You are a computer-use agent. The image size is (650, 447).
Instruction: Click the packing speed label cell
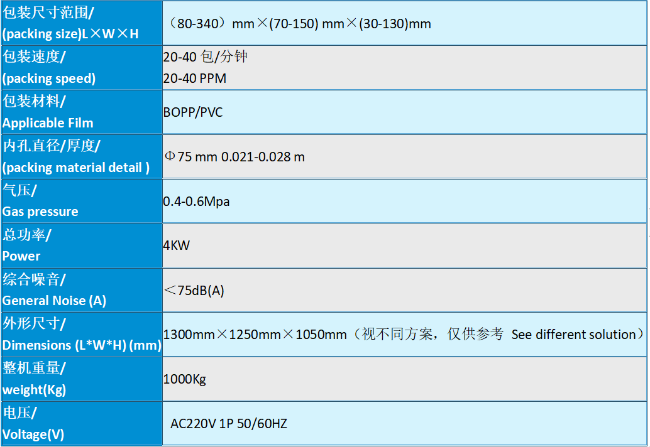(x=81, y=68)
